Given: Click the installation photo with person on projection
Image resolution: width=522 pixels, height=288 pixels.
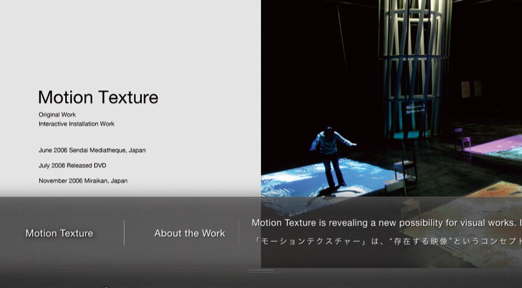Looking at the screenshot, I should coord(391,98).
